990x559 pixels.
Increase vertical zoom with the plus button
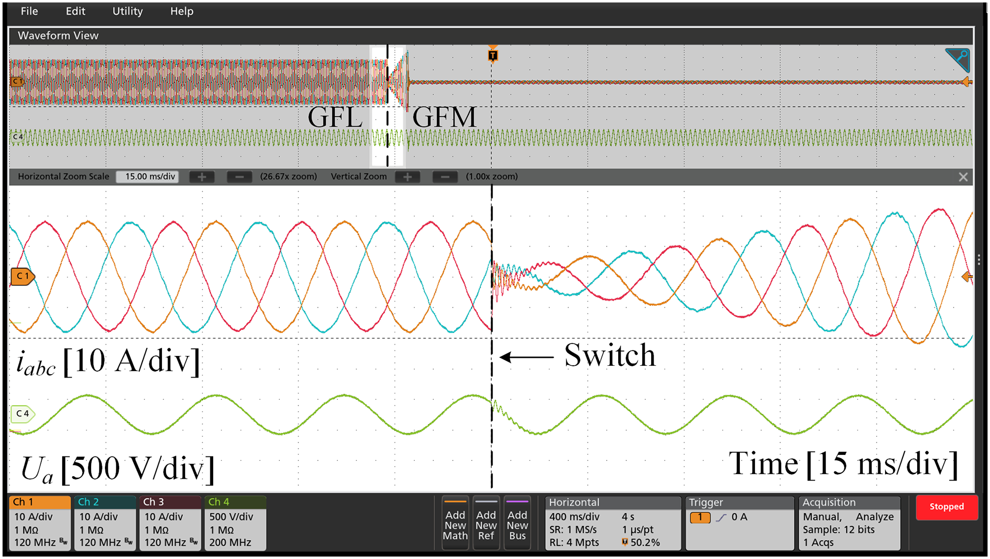(407, 176)
